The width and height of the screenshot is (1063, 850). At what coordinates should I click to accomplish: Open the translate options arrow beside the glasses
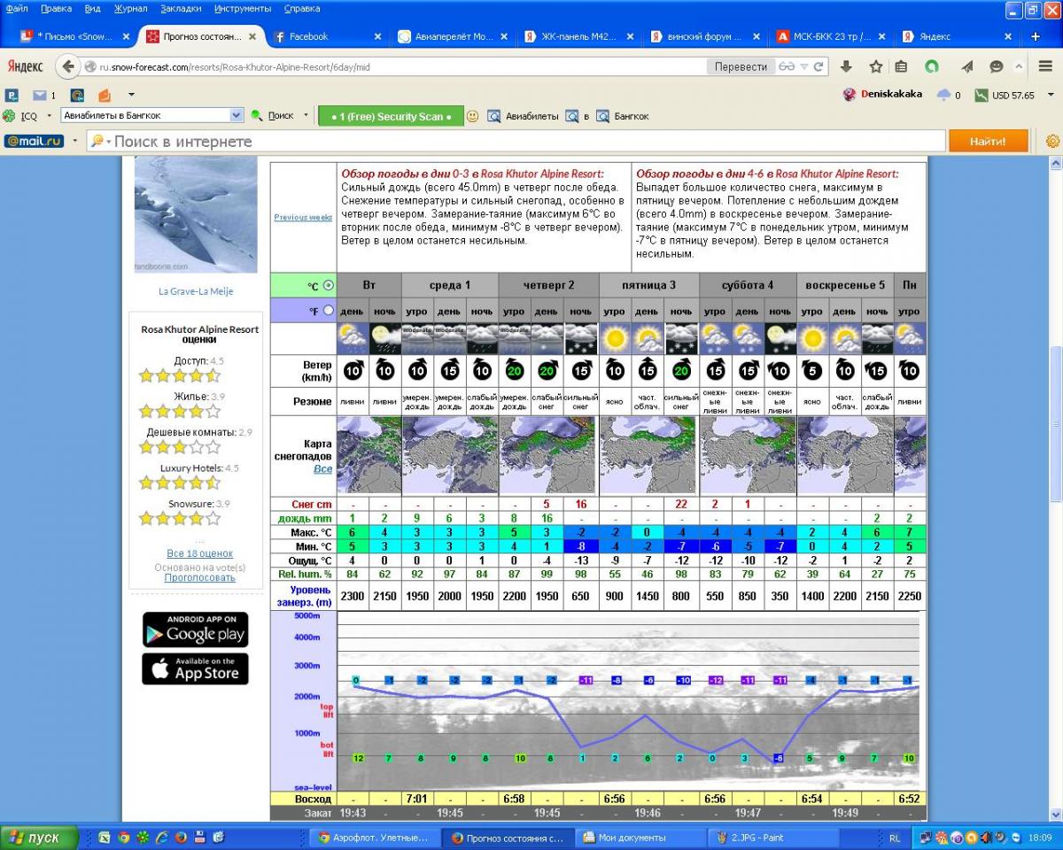coord(804,66)
